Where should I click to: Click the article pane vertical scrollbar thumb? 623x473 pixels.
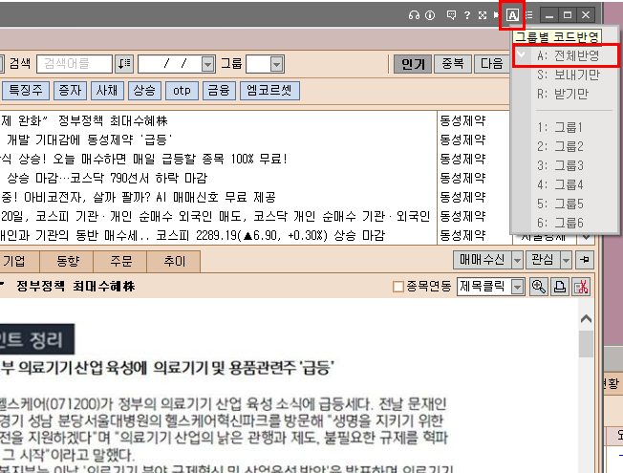point(586,343)
